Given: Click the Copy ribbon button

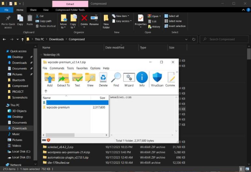Looking at the screenshot, I should click(20, 20).
